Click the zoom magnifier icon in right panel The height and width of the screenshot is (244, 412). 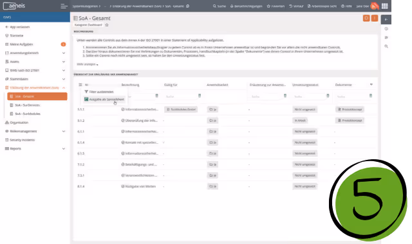point(386,46)
